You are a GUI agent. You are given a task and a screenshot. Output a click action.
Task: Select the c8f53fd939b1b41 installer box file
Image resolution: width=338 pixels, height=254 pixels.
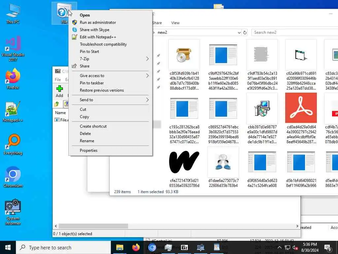click(184, 55)
